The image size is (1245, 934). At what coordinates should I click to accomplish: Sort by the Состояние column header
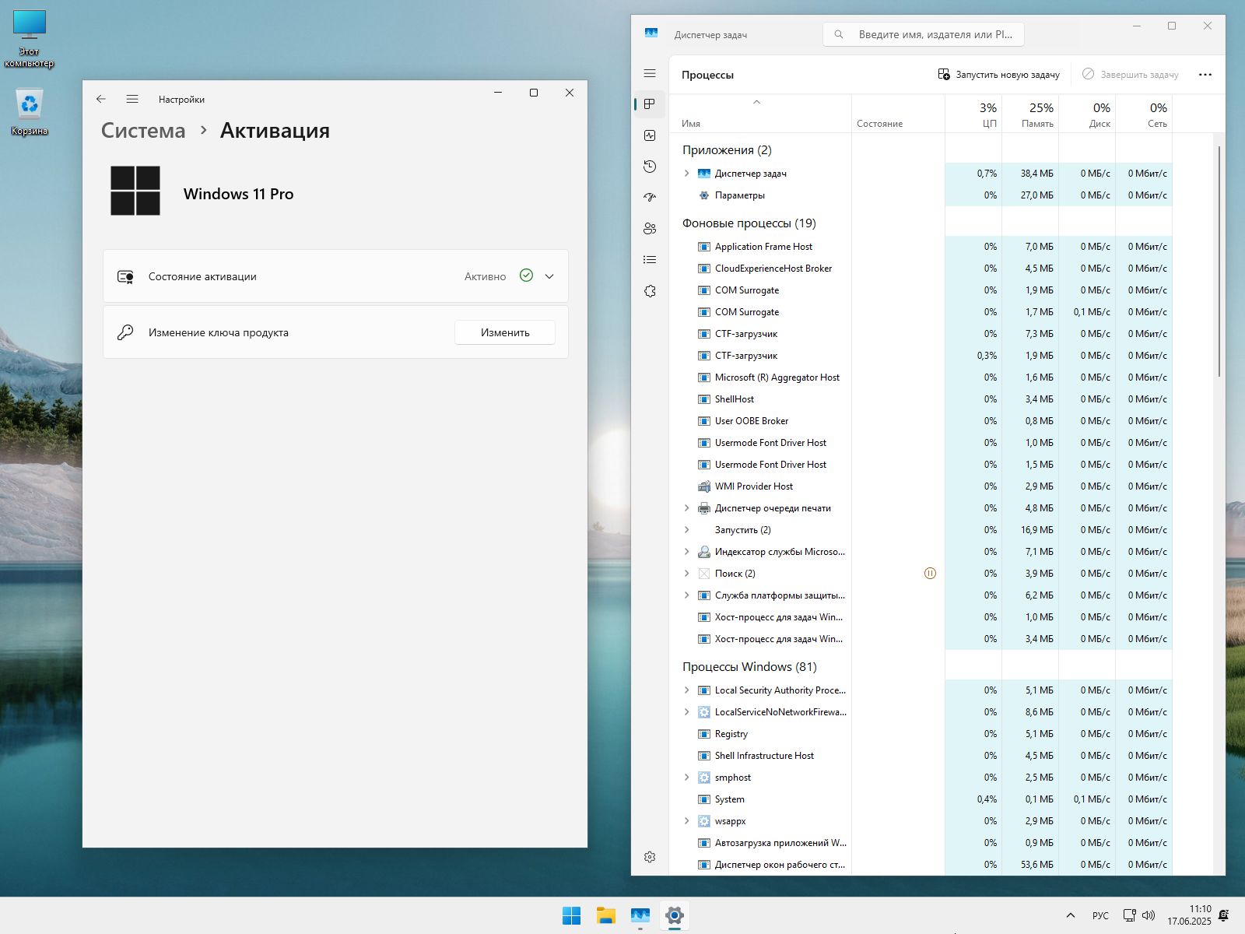click(x=898, y=114)
